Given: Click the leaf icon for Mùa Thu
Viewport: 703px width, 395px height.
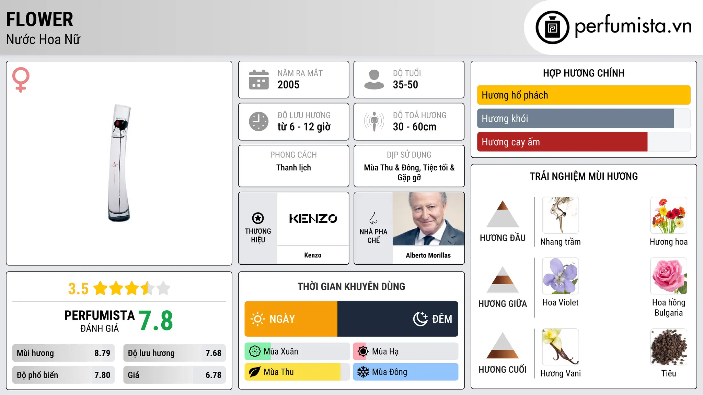Looking at the screenshot, I should [x=255, y=372].
